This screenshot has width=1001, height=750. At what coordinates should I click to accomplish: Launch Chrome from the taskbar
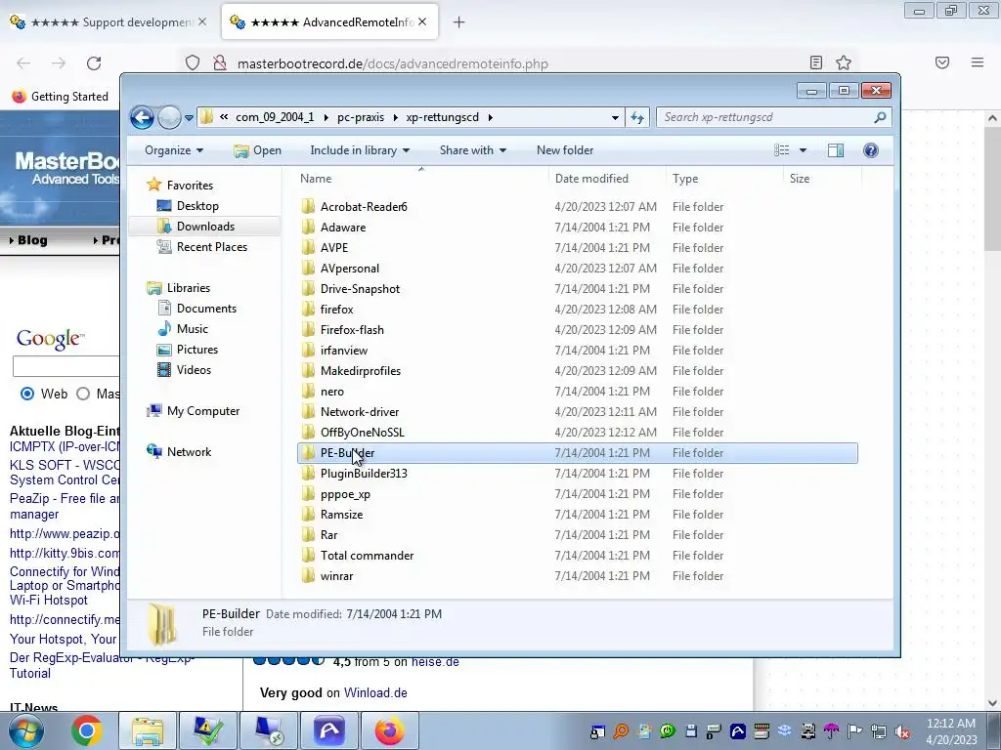(x=87, y=730)
